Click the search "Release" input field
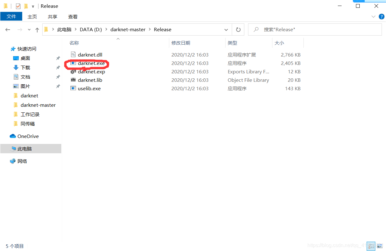 click(315, 29)
